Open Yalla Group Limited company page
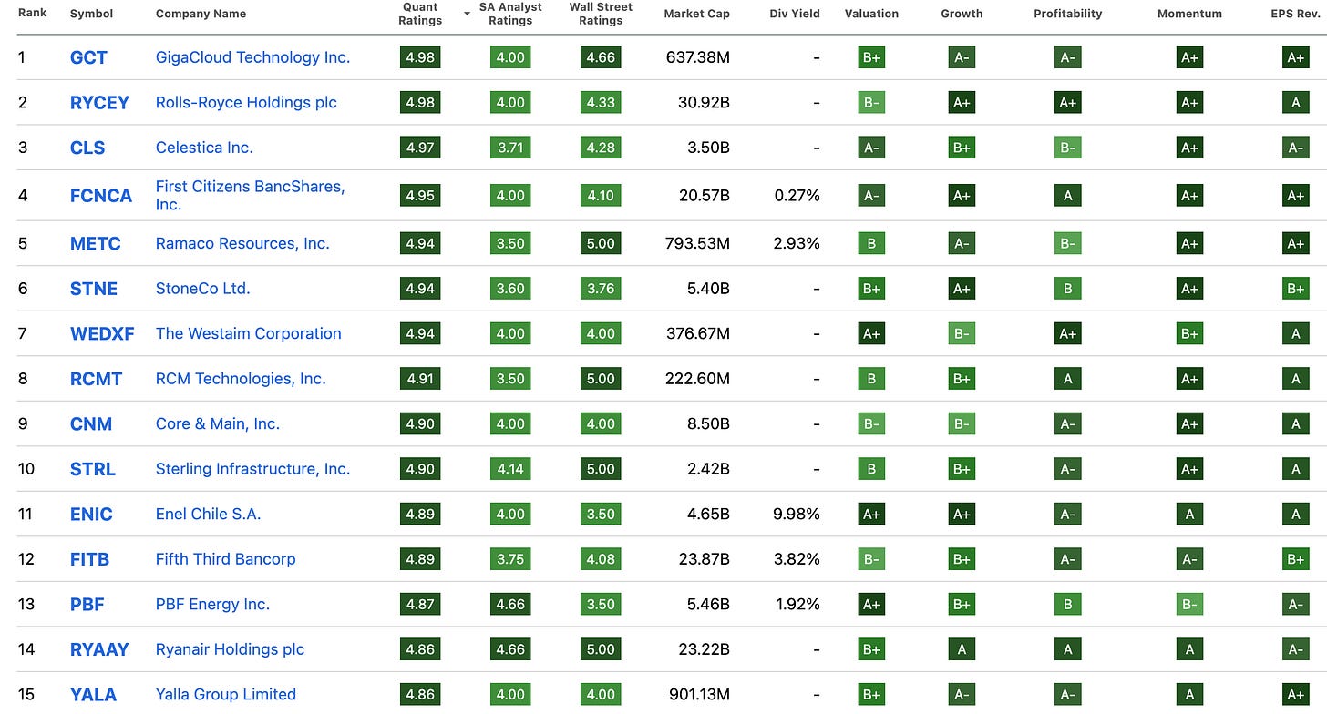 pos(226,695)
